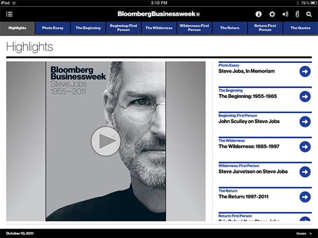Tap arrow next to The Return: 1997-2011
The image size is (318, 238).
pyautogui.click(x=305, y=197)
